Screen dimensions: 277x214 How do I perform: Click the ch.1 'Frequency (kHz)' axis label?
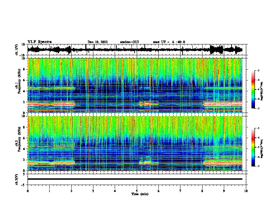pos(19,82)
